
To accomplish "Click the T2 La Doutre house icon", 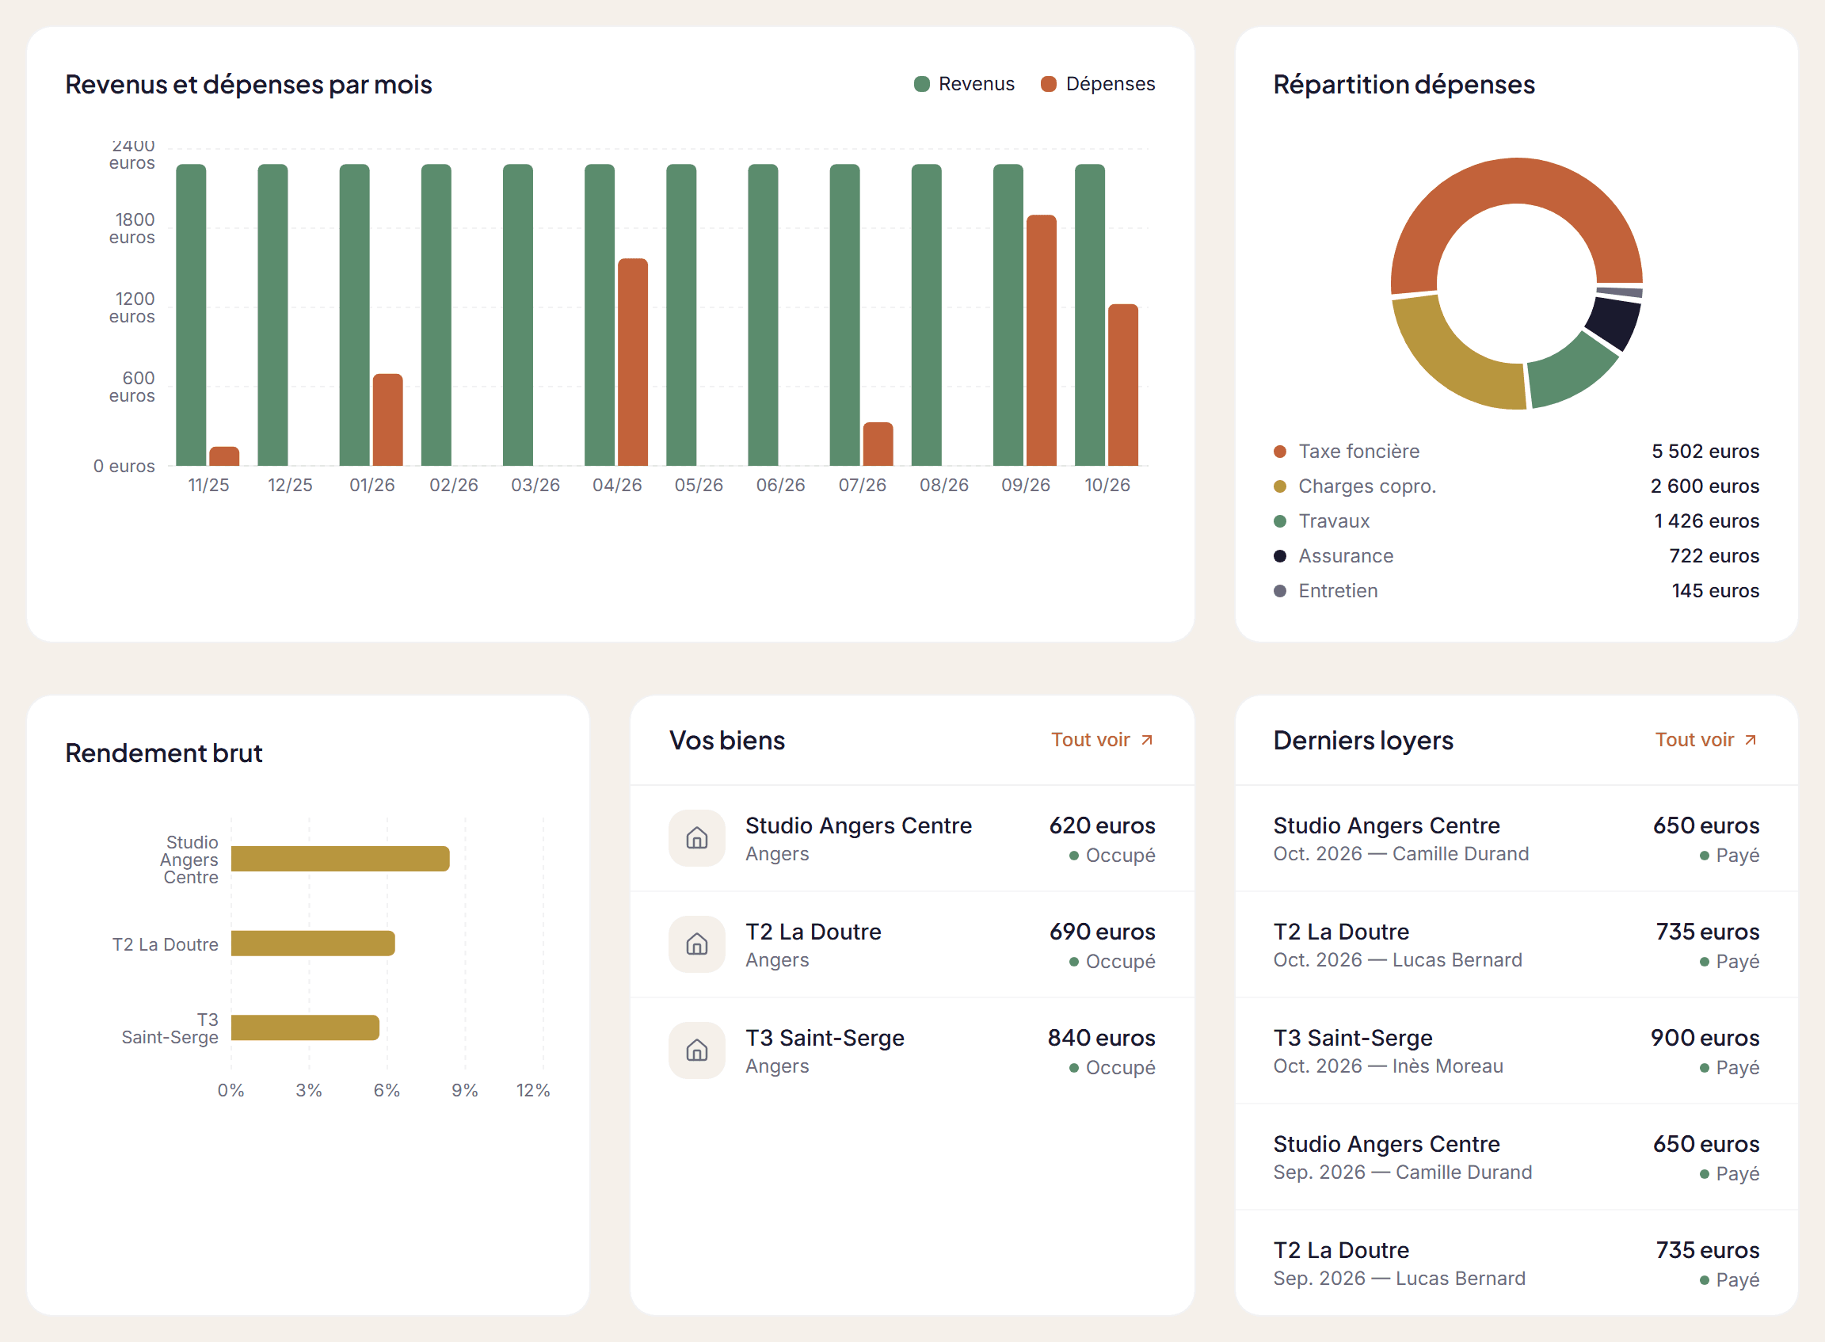I will coord(697,945).
